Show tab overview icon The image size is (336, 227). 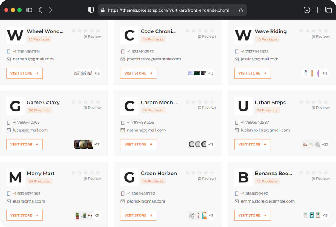coord(329,10)
